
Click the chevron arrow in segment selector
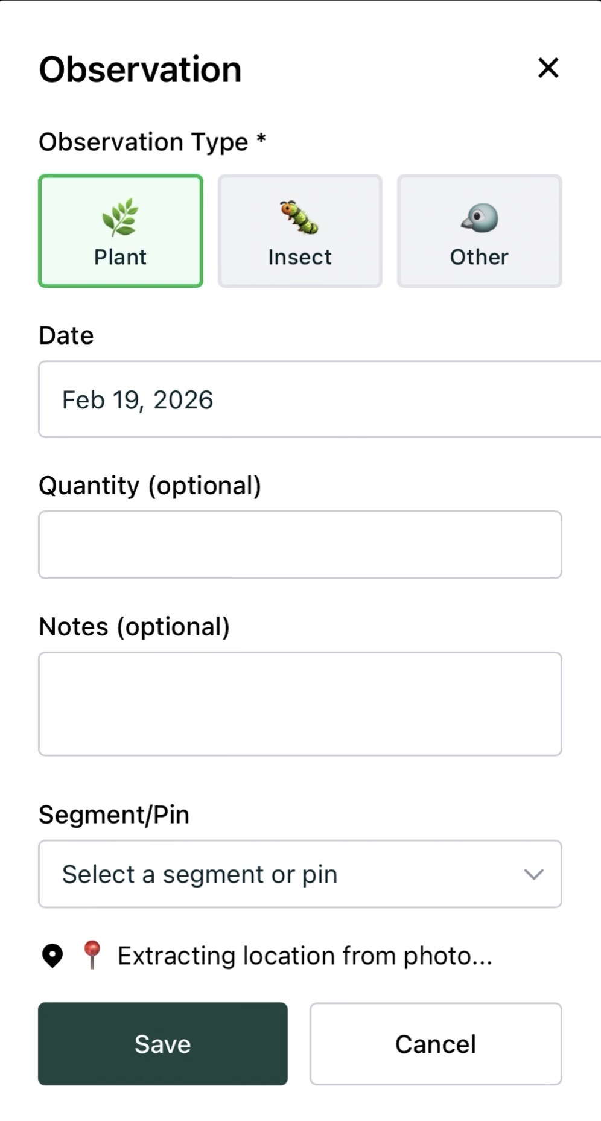[x=534, y=874]
